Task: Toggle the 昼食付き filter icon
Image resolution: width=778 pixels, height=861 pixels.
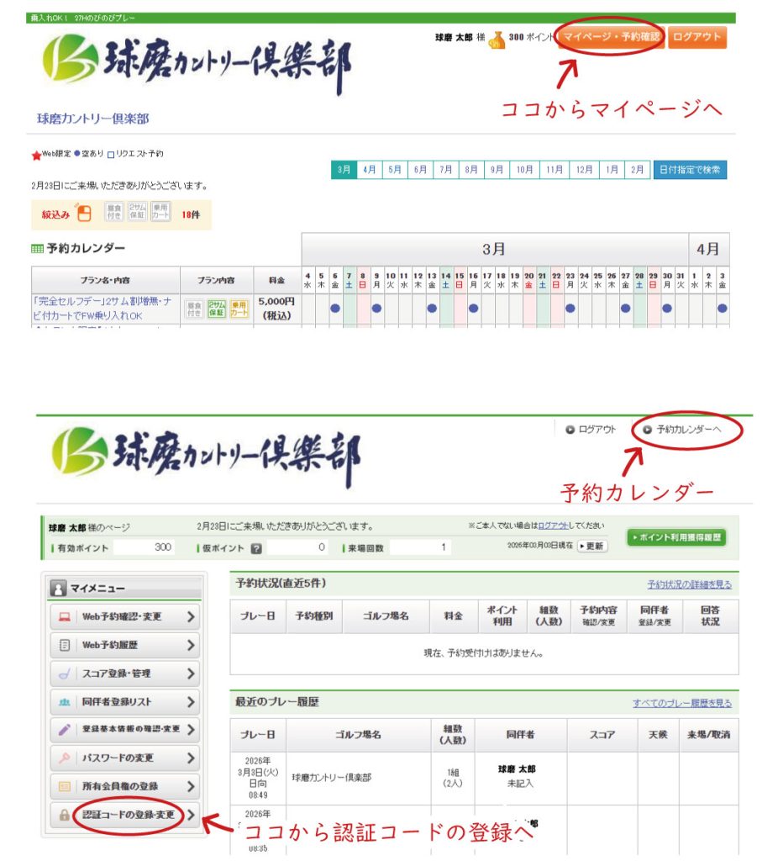Action: click(113, 214)
